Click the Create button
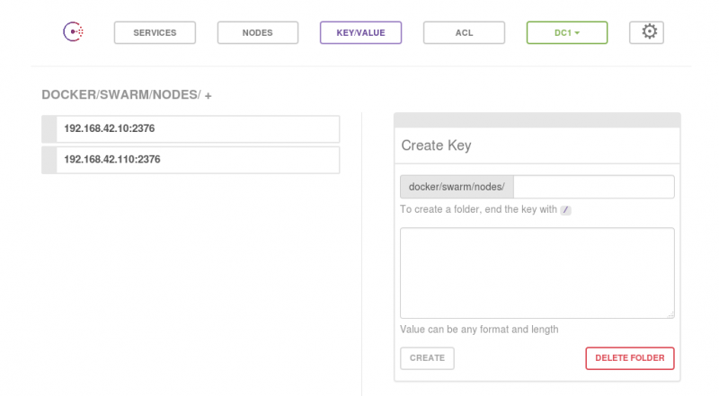The image size is (719, 396). [427, 358]
